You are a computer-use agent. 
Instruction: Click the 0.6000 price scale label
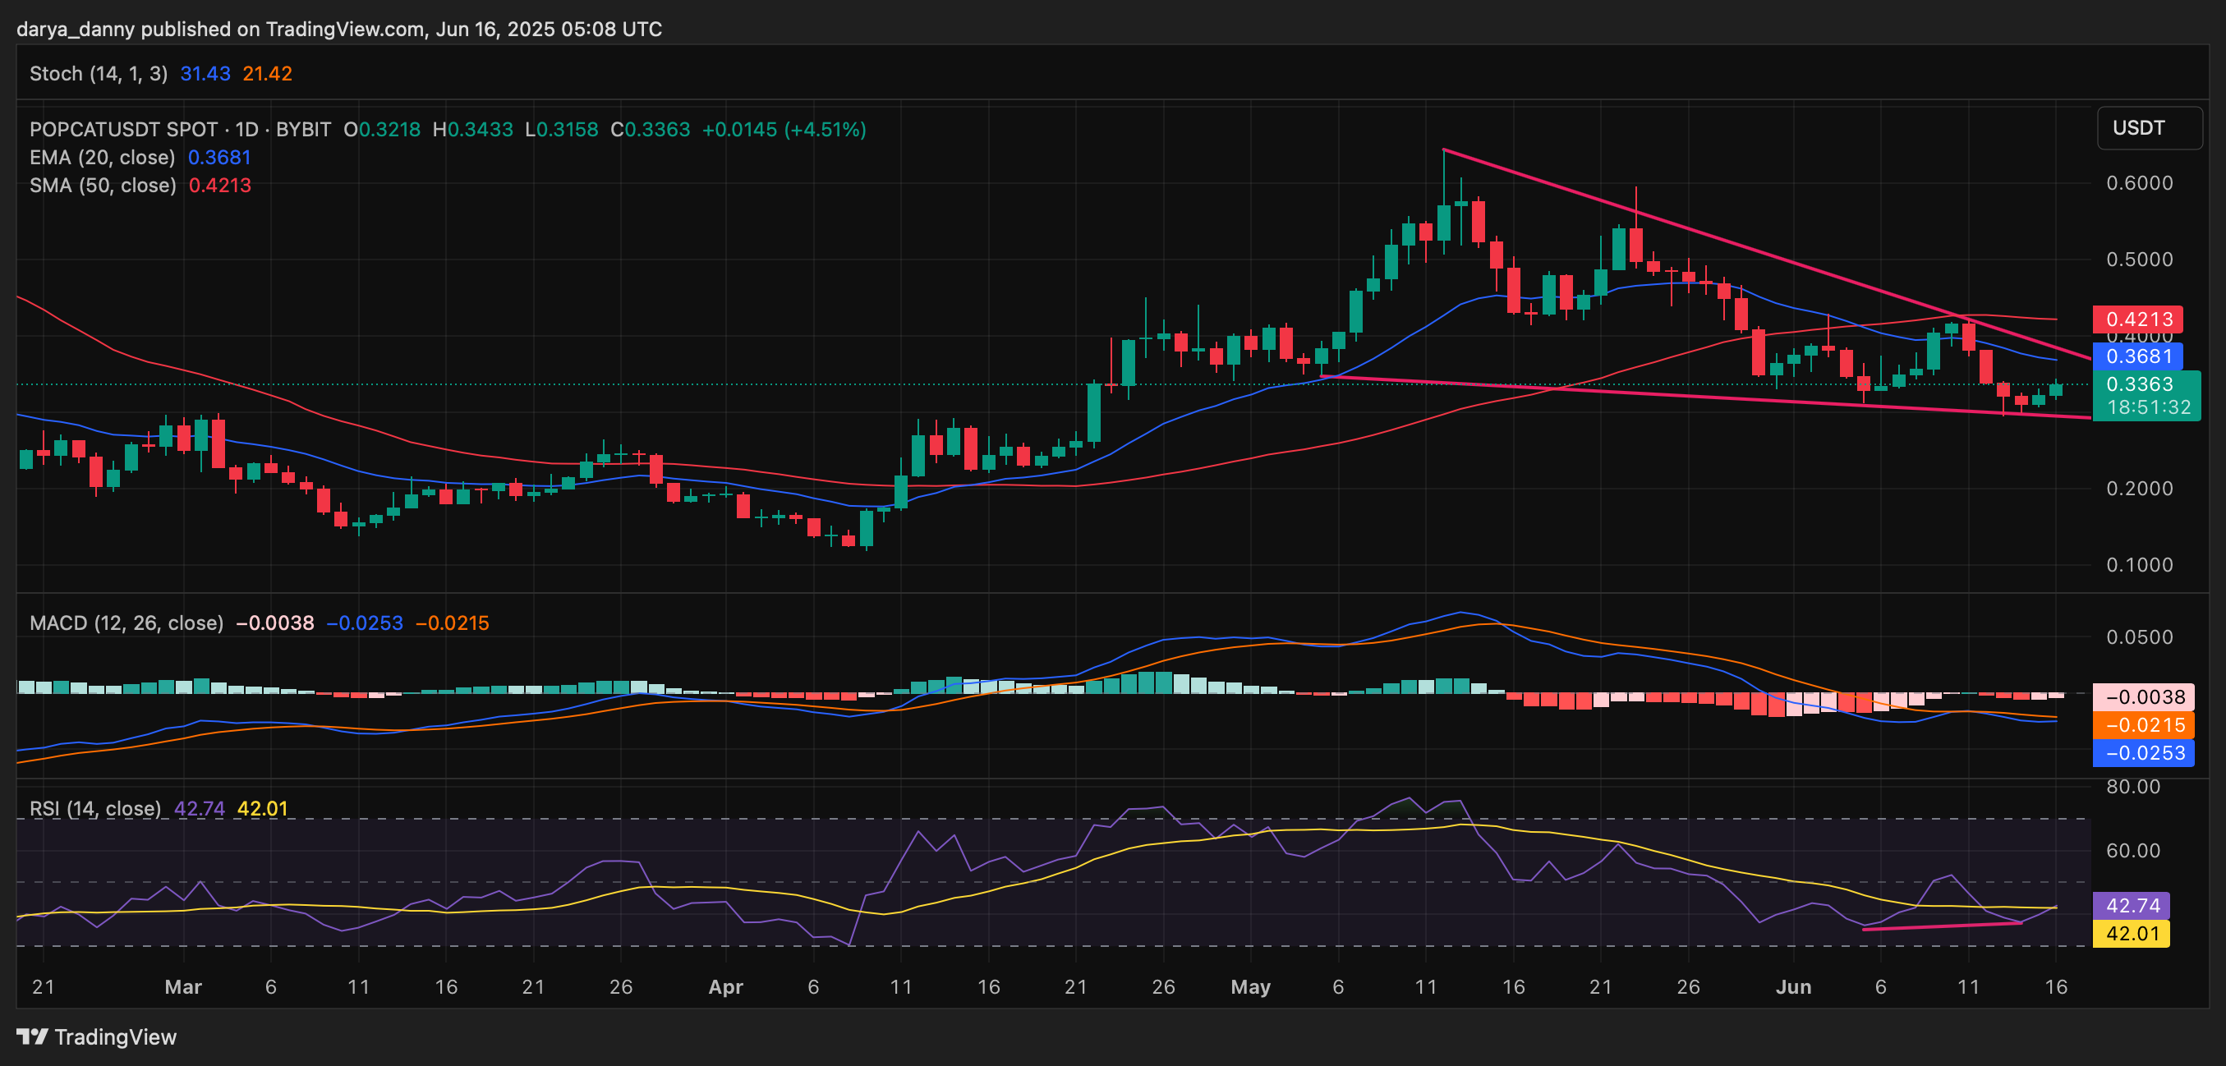pos(2139,183)
